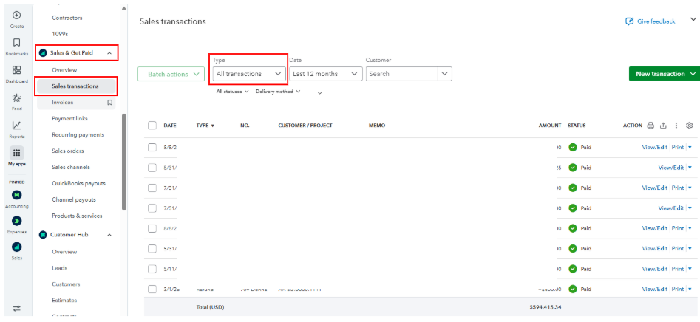The height and width of the screenshot is (322, 700).
Task: Click the Give feedback icon
Action: (630, 21)
